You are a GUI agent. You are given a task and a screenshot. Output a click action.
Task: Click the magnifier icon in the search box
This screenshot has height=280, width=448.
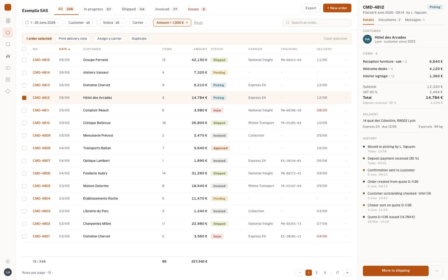click(x=288, y=23)
